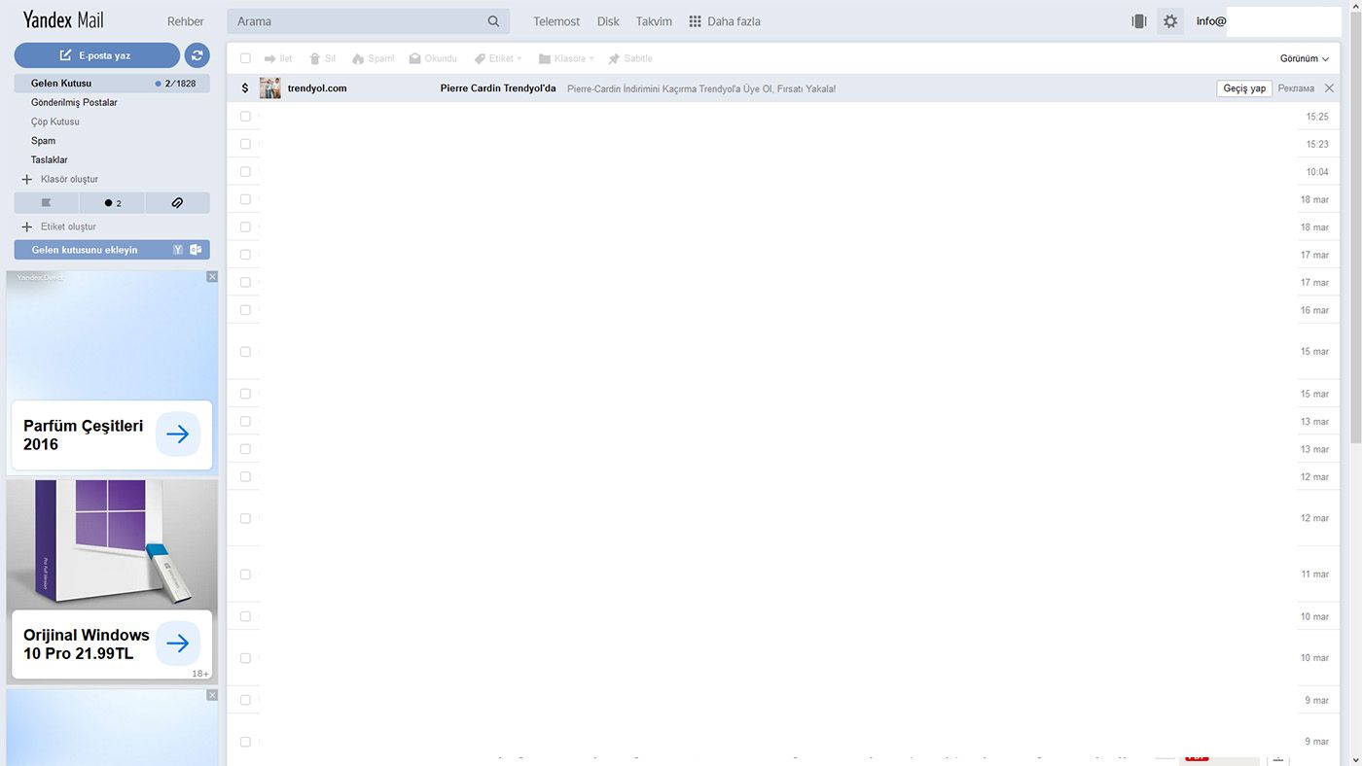Click the arrow on Orijinal Windows 10 Pro ad
This screenshot has width=1362, height=766.
click(x=178, y=644)
